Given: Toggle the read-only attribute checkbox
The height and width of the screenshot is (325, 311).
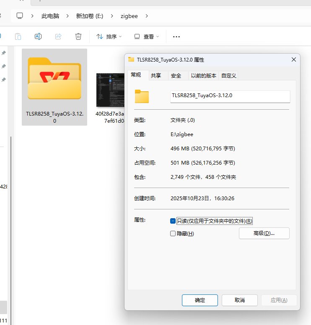Looking at the screenshot, I should [x=173, y=221].
